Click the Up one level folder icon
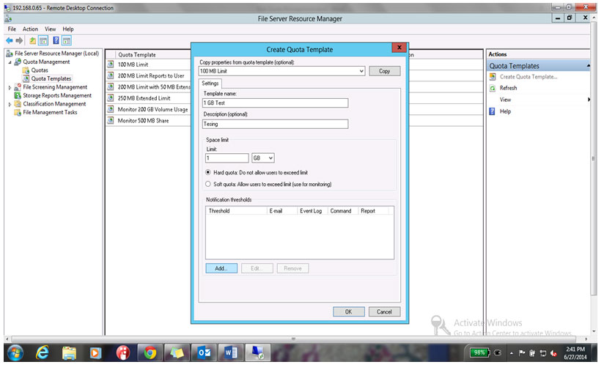Viewport: 604px width, 370px height. 33,40
